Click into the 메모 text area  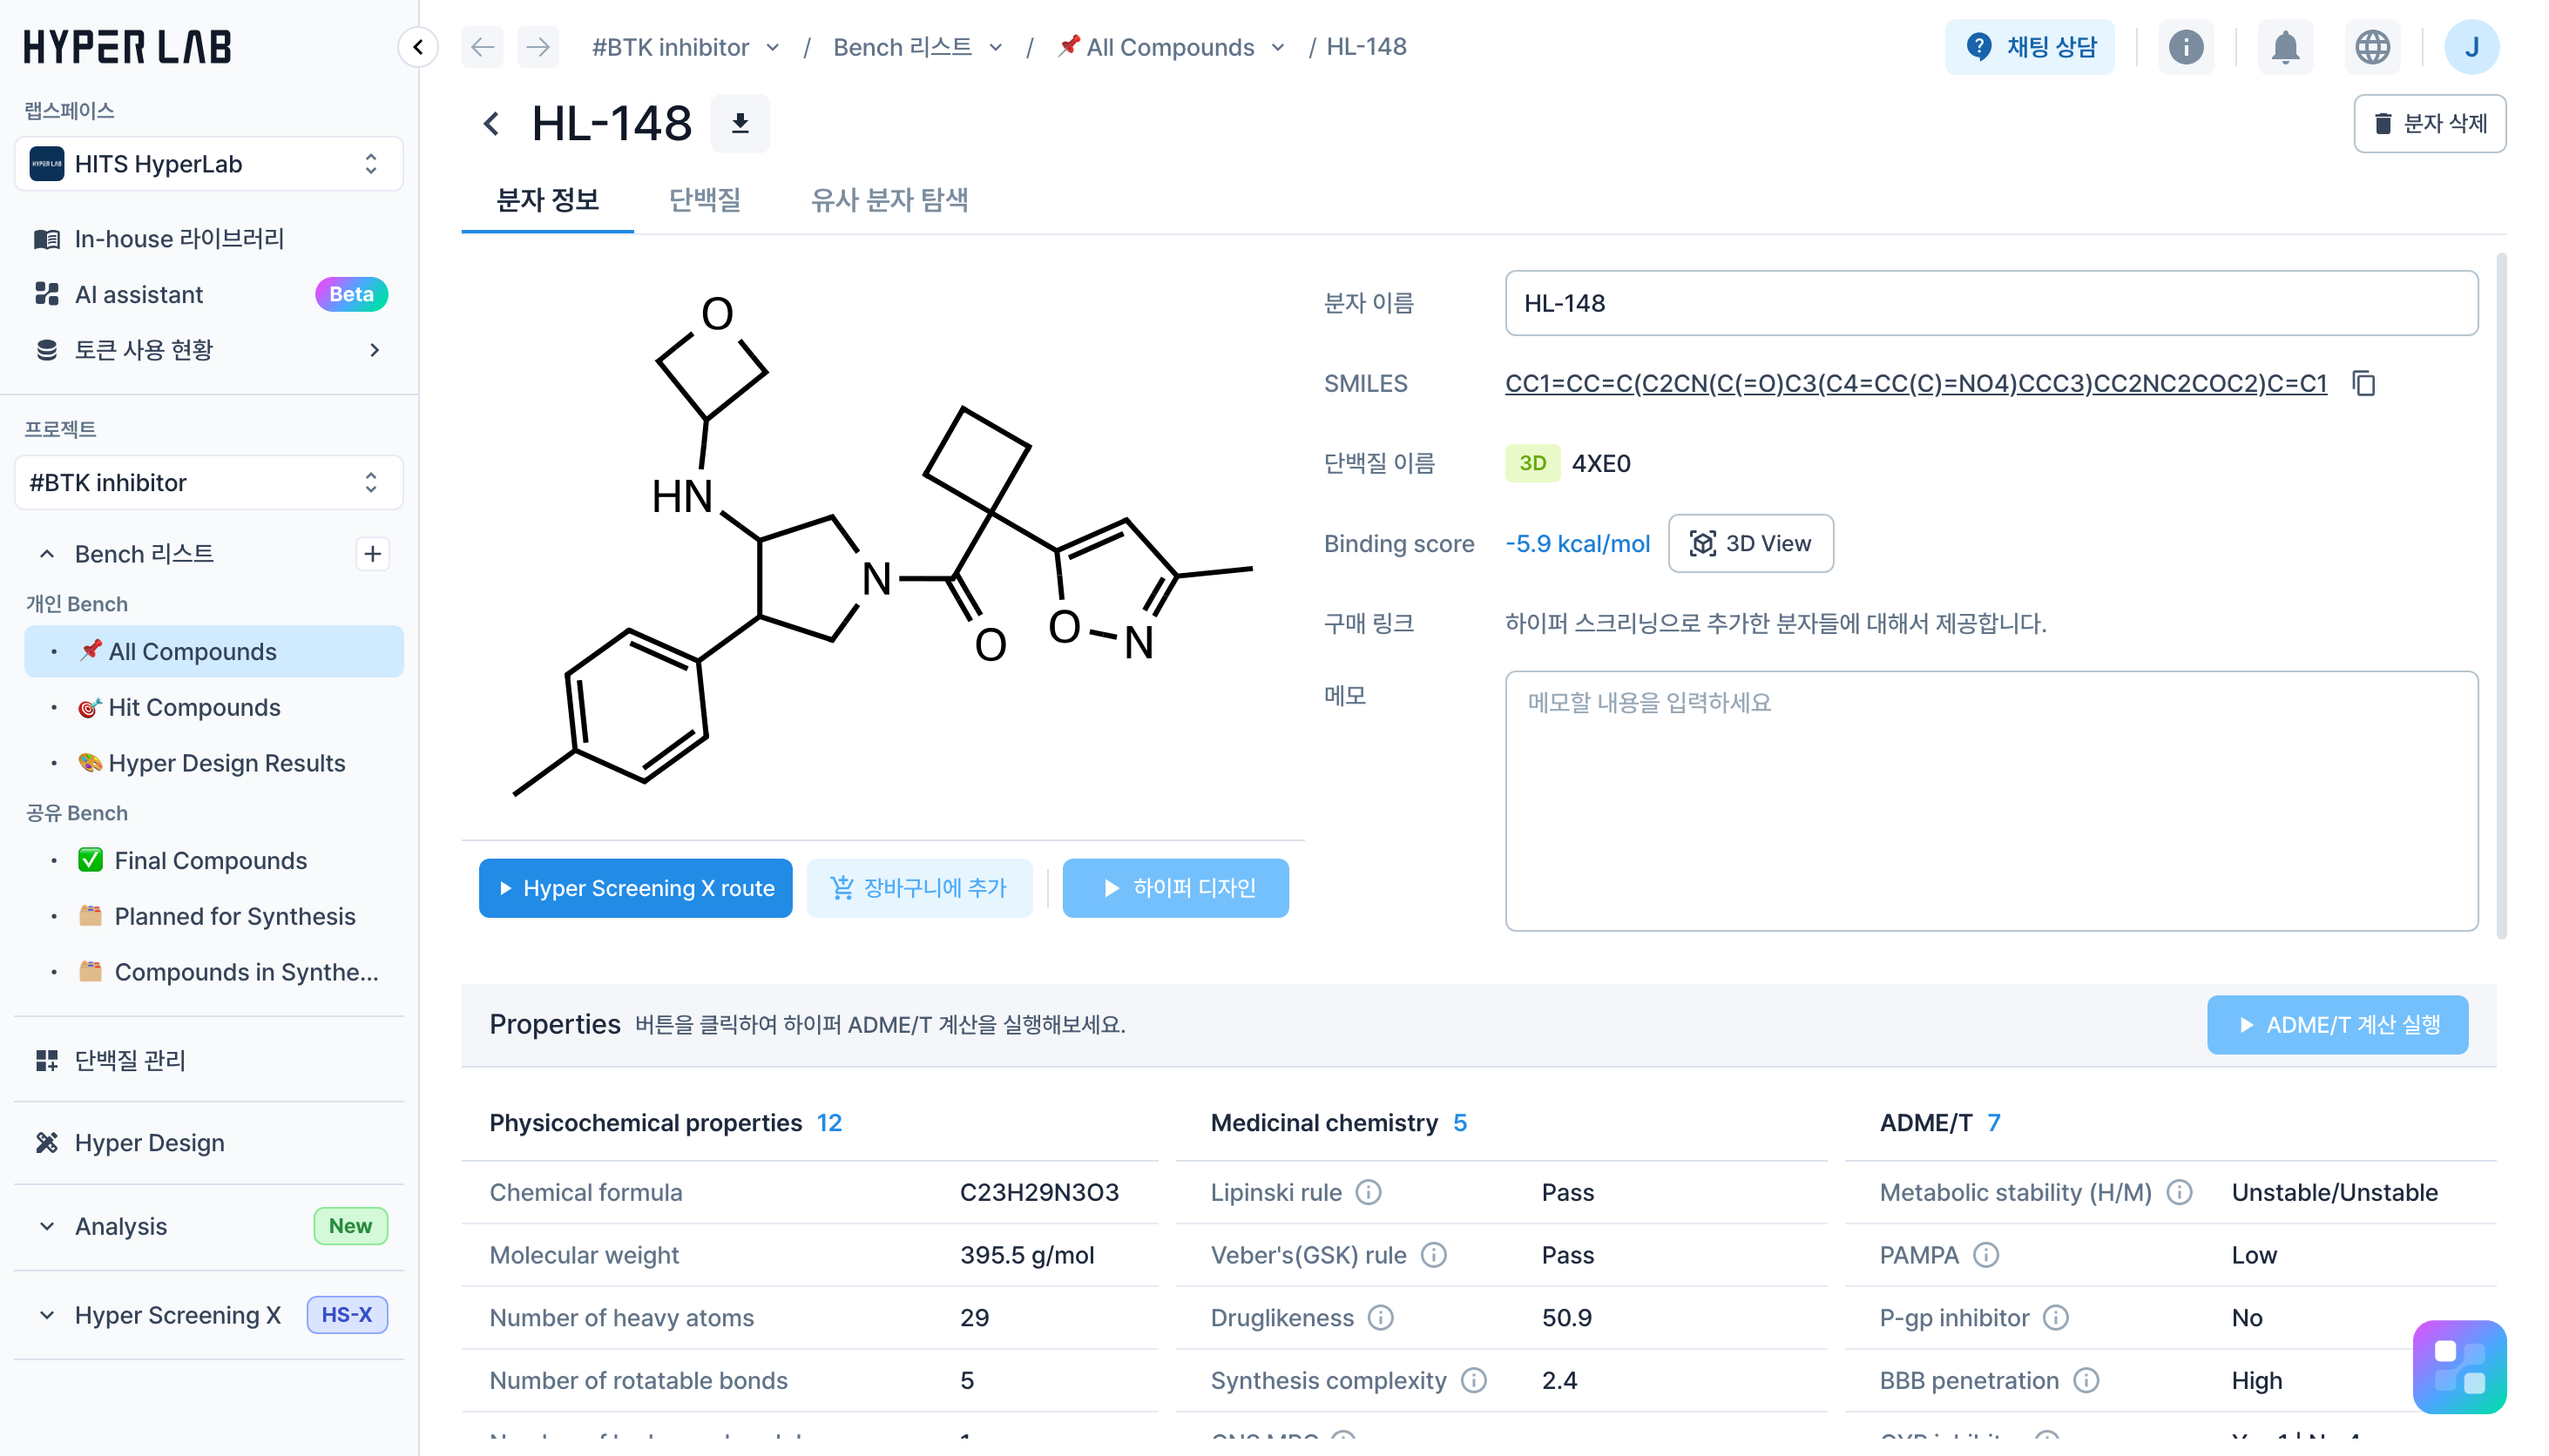[1990, 800]
